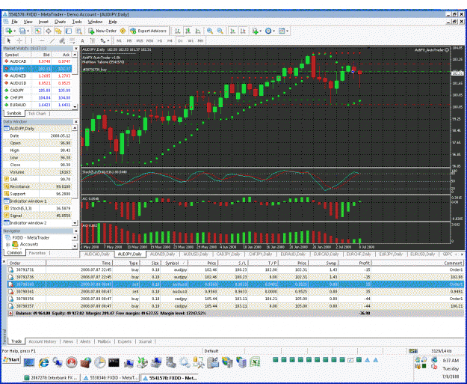Image resolution: width=467 pixels, height=384 pixels.
Task: Select EURAUD in Market Watch
Action: (37, 105)
